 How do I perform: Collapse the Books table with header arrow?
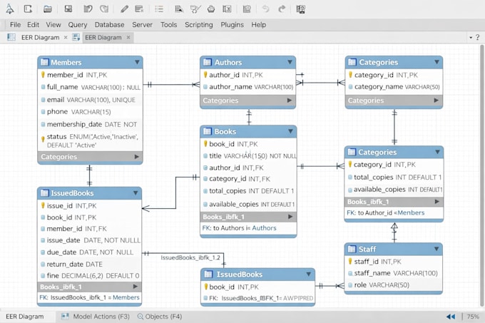coord(290,131)
